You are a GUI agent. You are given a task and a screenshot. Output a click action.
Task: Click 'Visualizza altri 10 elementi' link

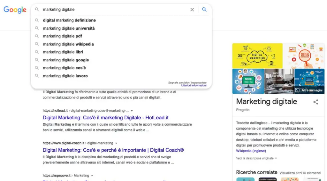[x=300, y=173]
